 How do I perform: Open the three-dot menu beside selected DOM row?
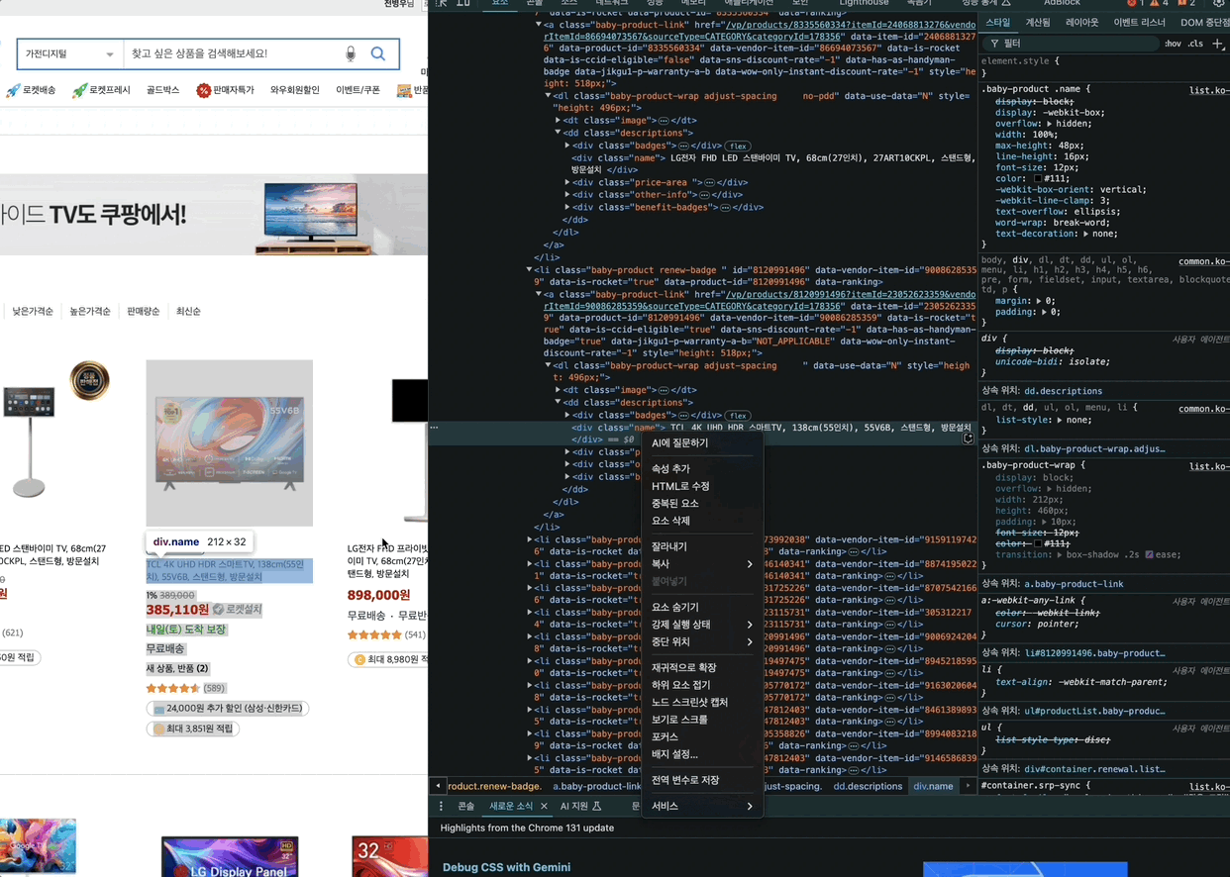pos(434,428)
